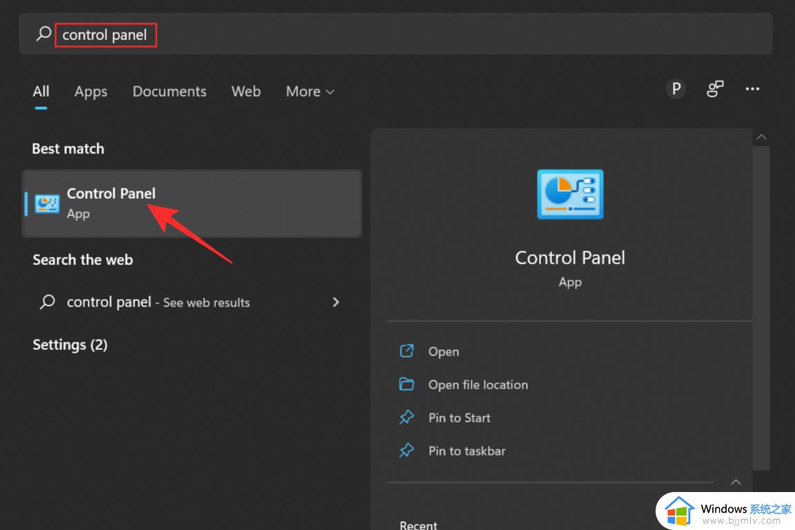This screenshot has width=795, height=530.
Task: Open the P account profile button
Action: coord(676,89)
